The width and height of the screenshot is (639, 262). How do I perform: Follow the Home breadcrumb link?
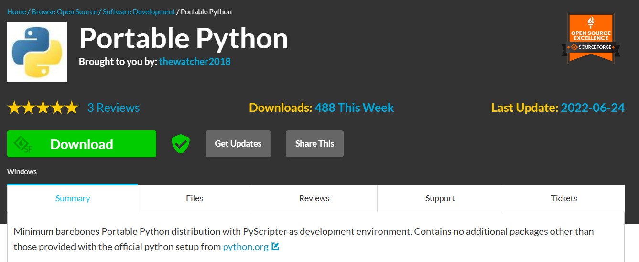tap(17, 11)
